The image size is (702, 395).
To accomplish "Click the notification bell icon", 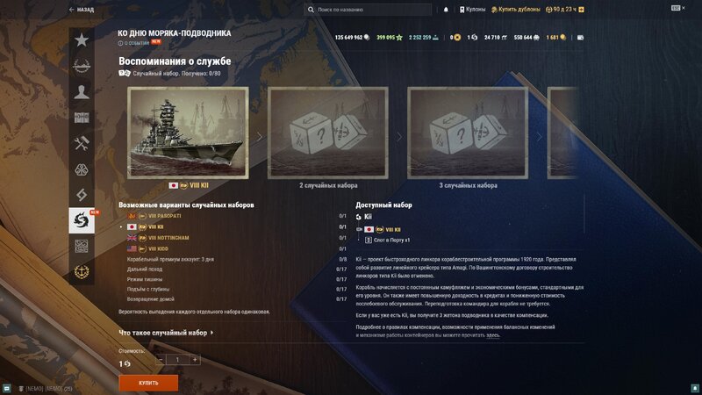I will (446, 10).
